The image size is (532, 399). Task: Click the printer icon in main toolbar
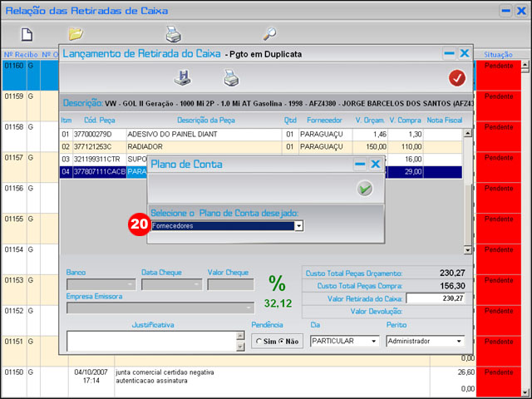tap(173, 34)
